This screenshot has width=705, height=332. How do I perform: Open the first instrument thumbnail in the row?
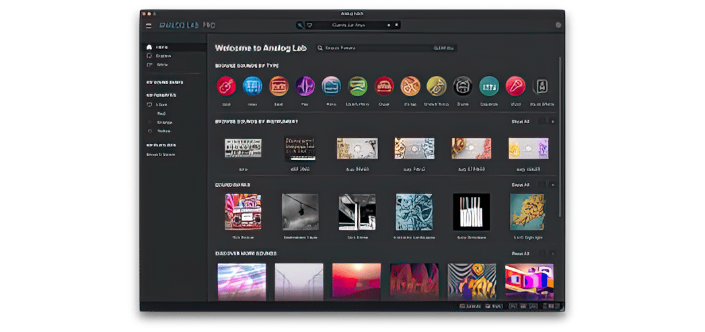click(x=242, y=149)
